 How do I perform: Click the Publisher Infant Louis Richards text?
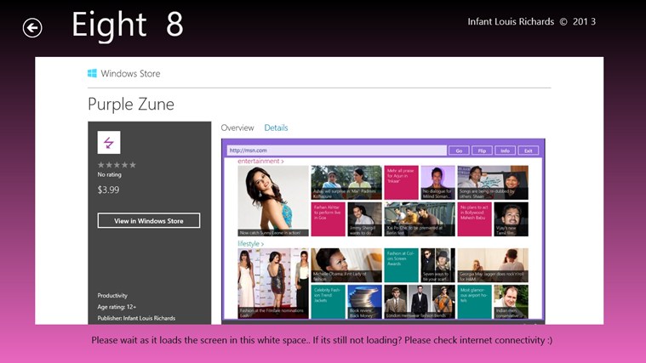(136, 318)
